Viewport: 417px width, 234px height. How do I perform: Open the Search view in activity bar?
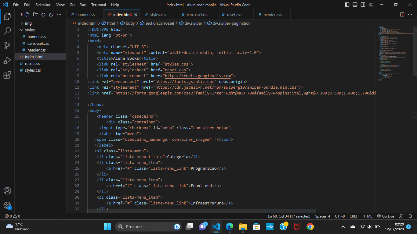(7, 31)
